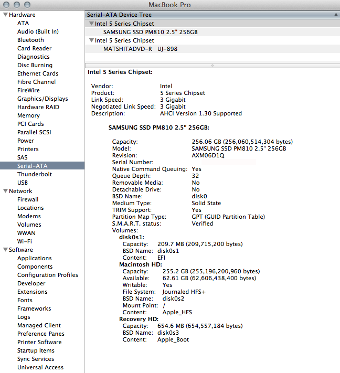Select USB under Hardware
The image size is (340, 373).
[23, 183]
